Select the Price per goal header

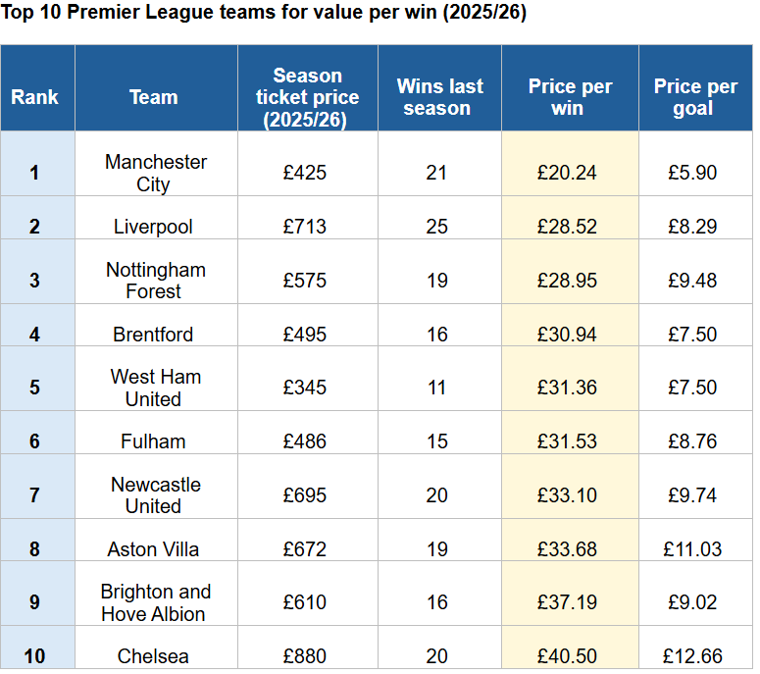(x=694, y=97)
